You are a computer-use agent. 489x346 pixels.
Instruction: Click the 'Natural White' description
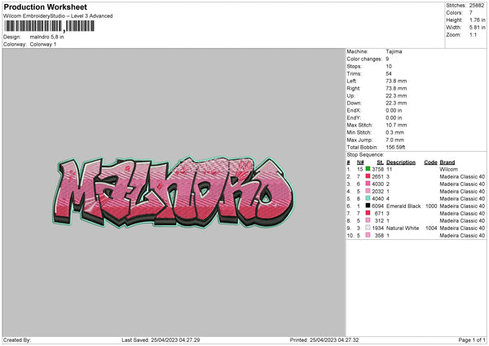point(403,228)
